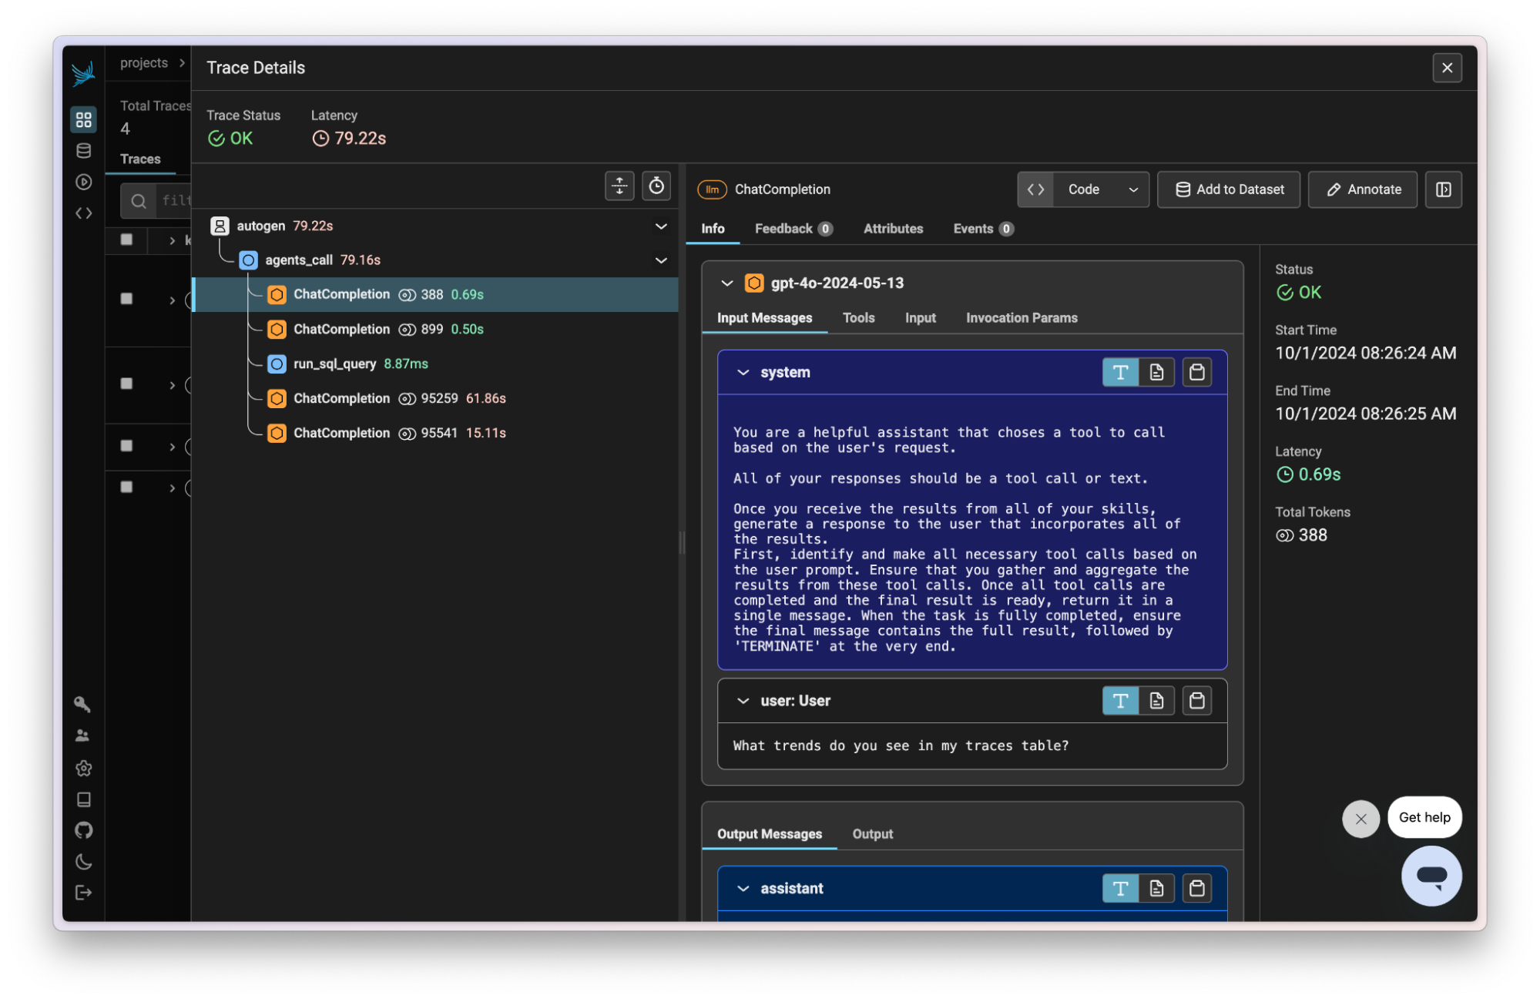
Task: Open the Invocation Params tab
Action: [1021, 318]
